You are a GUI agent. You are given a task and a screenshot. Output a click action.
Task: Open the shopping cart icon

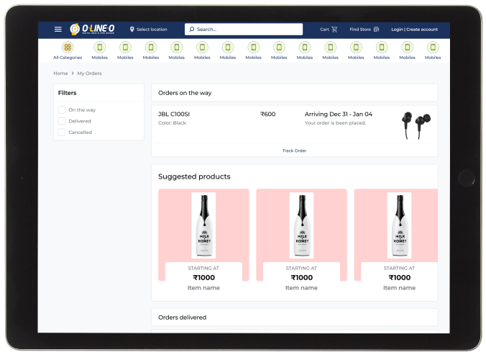(x=334, y=30)
